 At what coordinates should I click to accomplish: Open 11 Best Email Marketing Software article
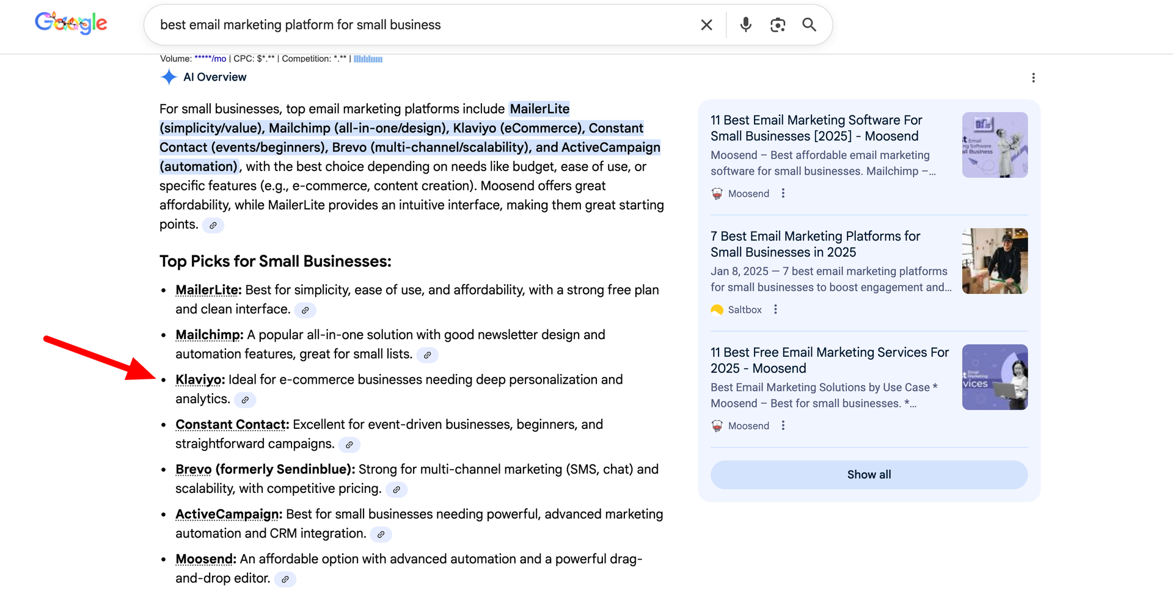816,128
